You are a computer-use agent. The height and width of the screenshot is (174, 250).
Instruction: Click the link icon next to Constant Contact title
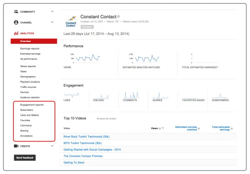click(x=118, y=16)
